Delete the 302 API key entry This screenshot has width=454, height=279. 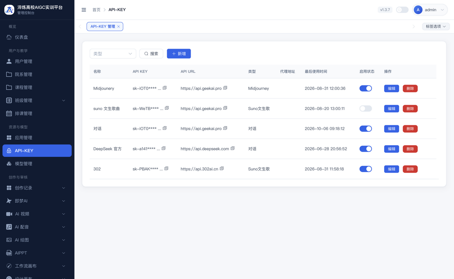click(410, 169)
